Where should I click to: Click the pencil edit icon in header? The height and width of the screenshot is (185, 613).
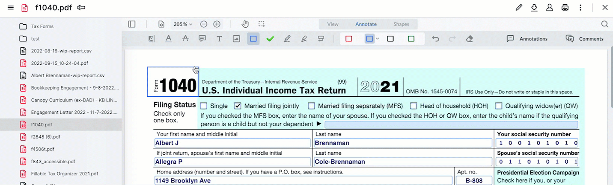519,8
